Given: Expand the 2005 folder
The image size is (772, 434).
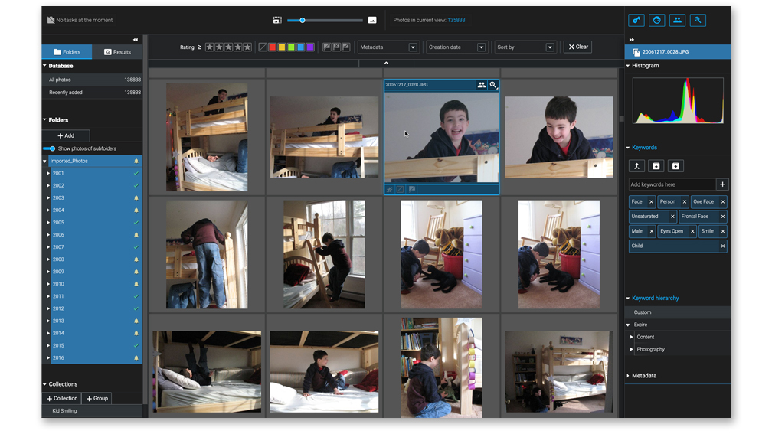Looking at the screenshot, I should 48,223.
